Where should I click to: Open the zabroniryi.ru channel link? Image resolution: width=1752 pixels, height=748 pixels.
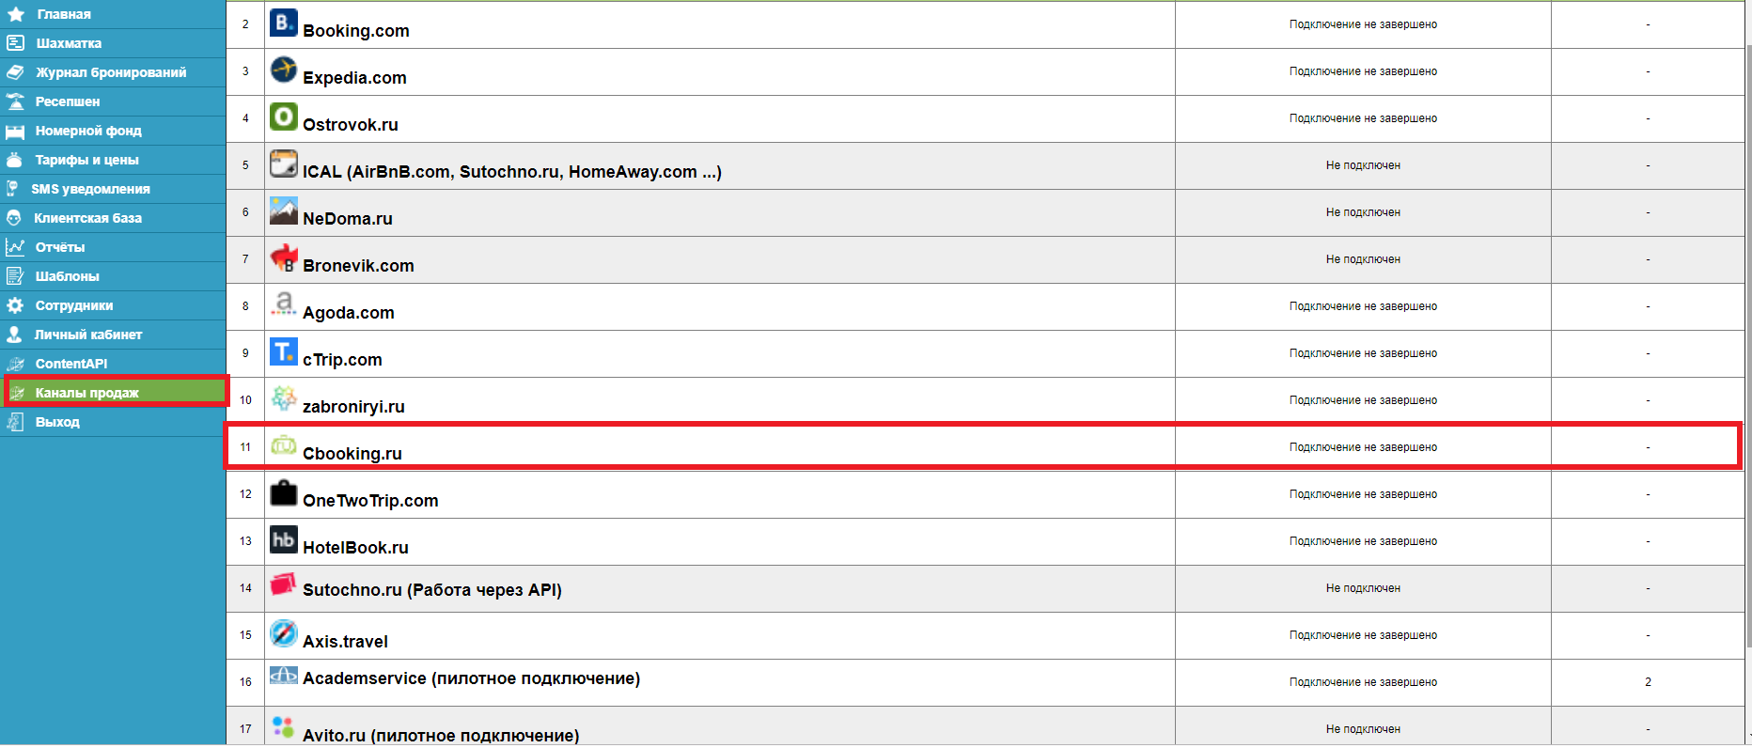pos(353,407)
